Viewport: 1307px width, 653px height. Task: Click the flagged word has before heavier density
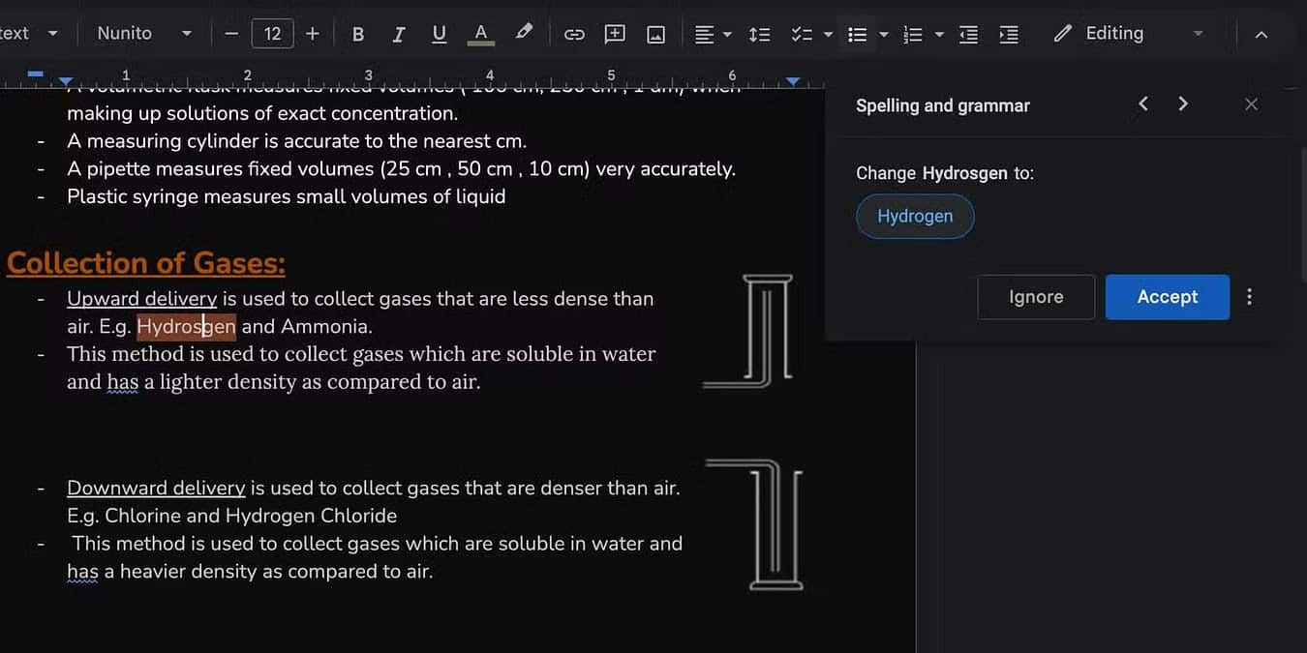pos(82,572)
